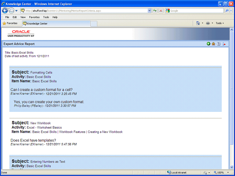The height and width of the screenshot is (176, 235).
Task: Click the Print icon in command bar
Action: pyautogui.click(x=208, y=23)
